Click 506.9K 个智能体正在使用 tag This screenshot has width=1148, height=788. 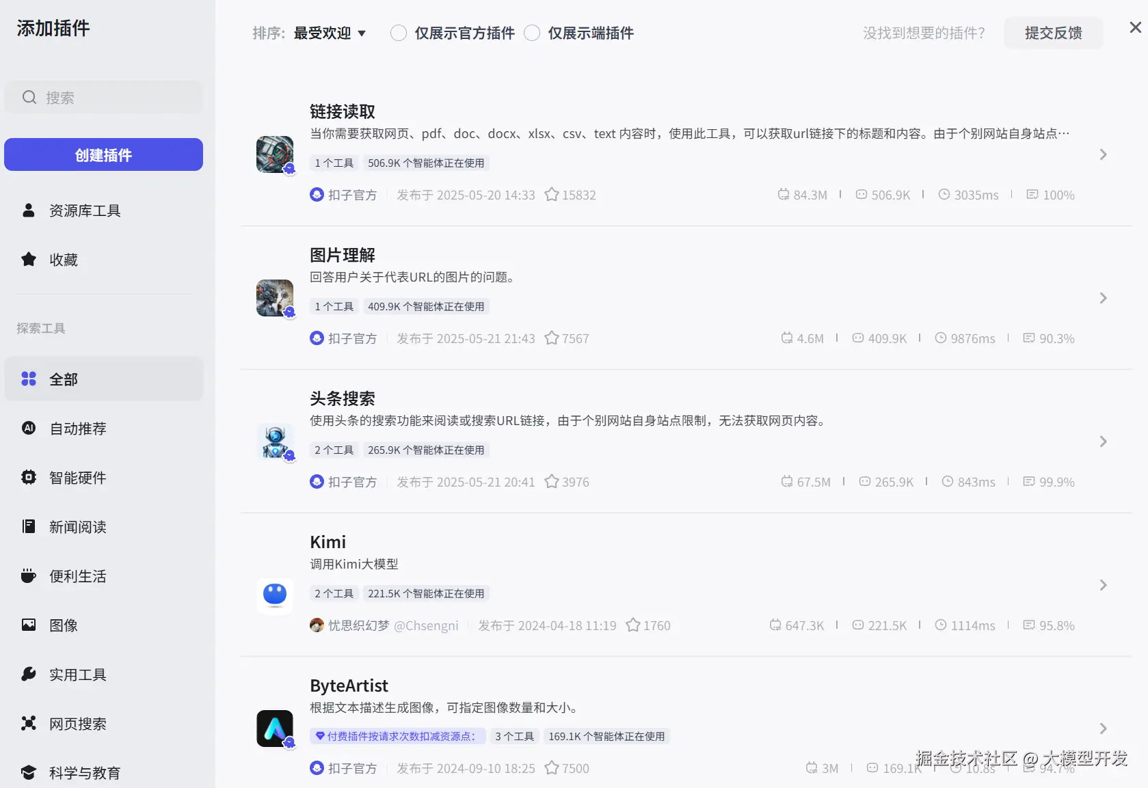426,163
